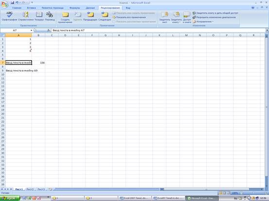269x201 pixels.
Task: Switch to Page Layout view in status bar
Action: click(x=224, y=193)
